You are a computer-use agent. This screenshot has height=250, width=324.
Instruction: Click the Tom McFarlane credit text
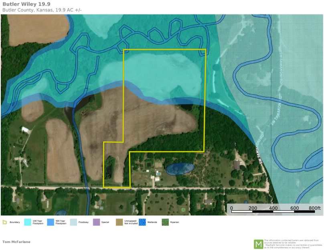[16, 241]
